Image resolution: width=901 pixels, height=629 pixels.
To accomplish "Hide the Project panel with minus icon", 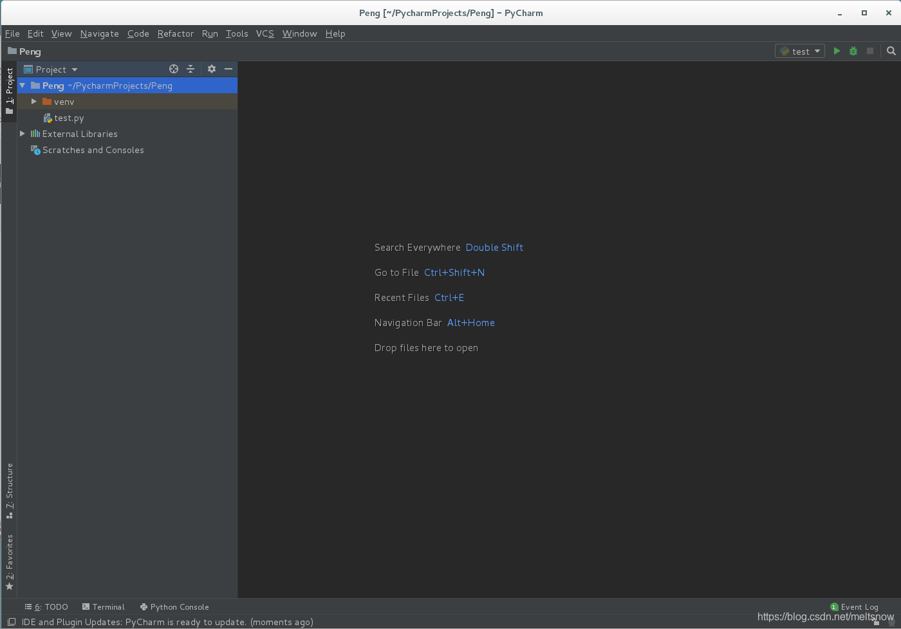I will 228,69.
